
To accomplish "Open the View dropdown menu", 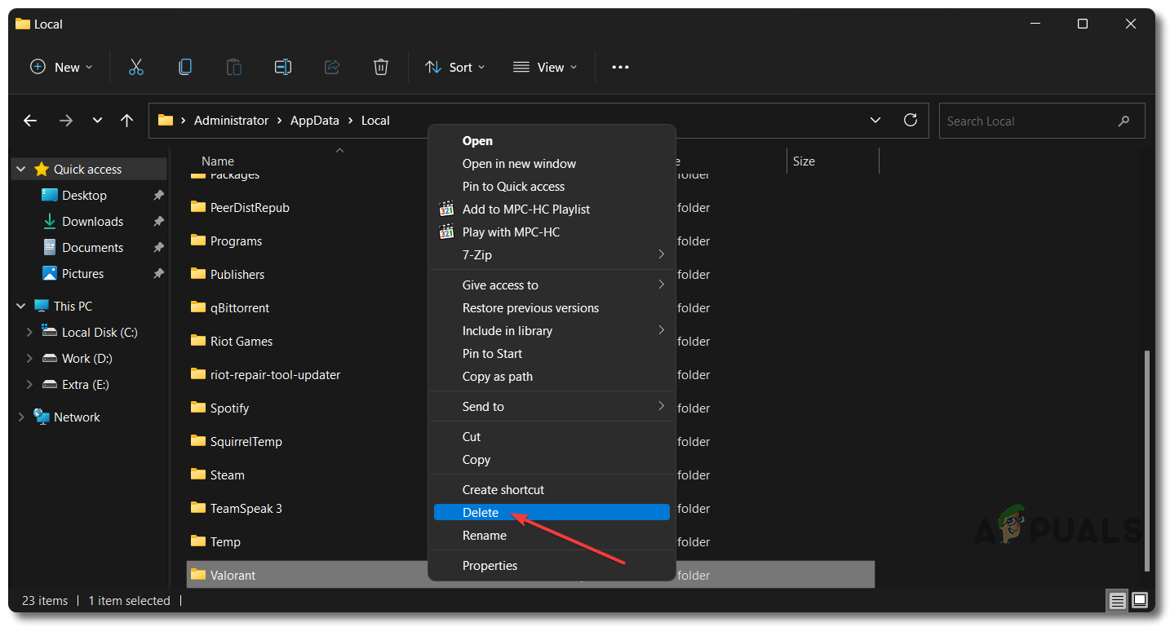I will pyautogui.click(x=545, y=67).
